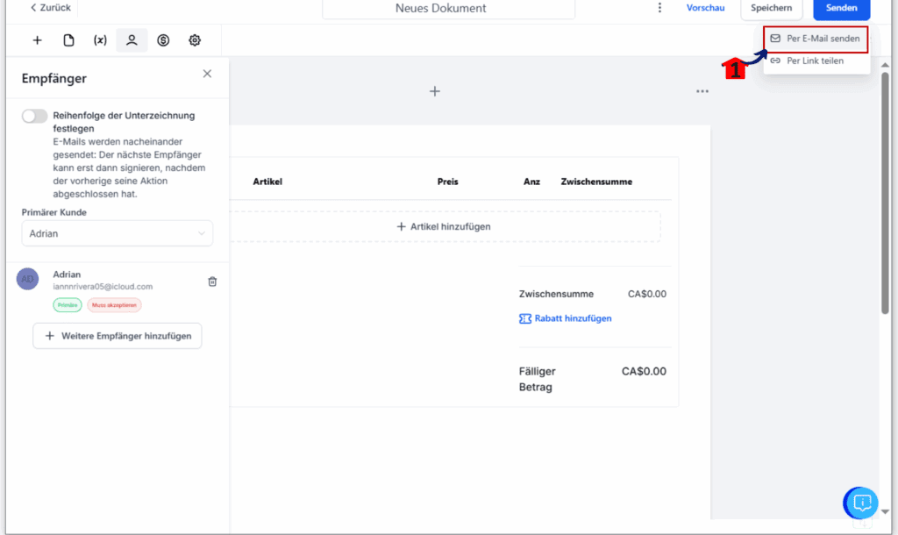
Task: Click Artikel hinzufügen
Action: pos(443,226)
